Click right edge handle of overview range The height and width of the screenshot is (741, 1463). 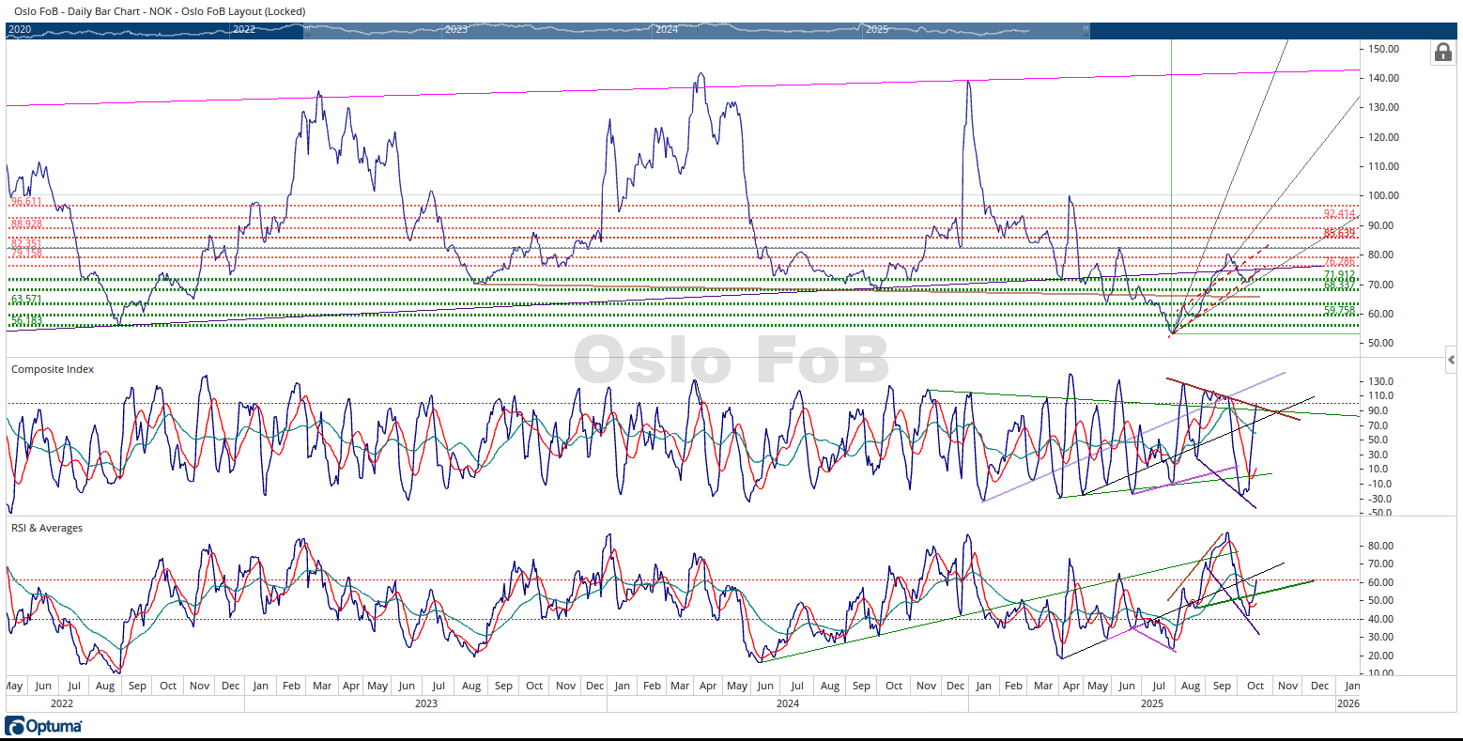tap(1087, 30)
